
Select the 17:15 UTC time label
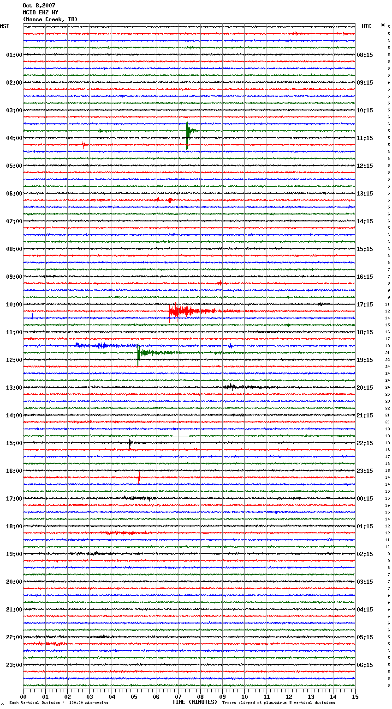(365, 305)
